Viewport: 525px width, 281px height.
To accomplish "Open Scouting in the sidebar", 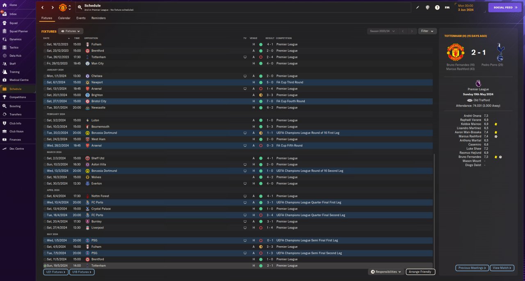I will (x=18, y=106).
